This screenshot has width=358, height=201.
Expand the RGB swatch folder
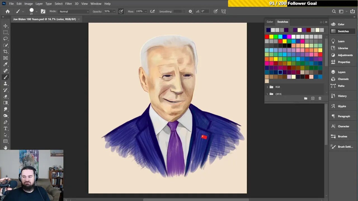pyautogui.click(x=267, y=87)
